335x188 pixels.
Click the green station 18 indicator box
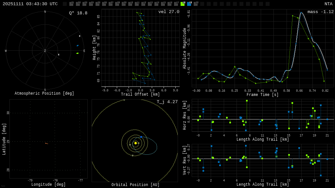point(183,4)
